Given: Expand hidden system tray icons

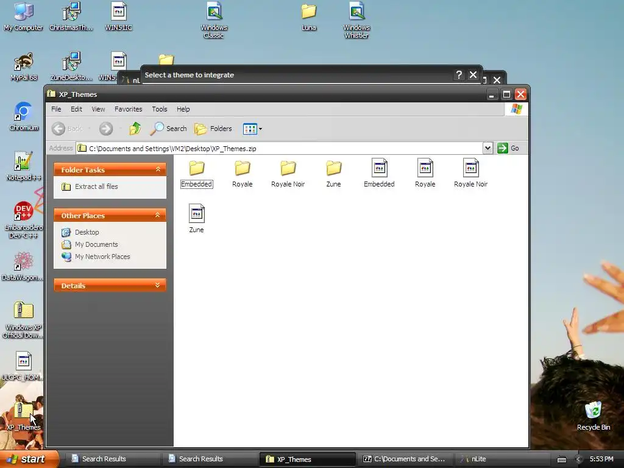Looking at the screenshot, I should click(x=579, y=459).
